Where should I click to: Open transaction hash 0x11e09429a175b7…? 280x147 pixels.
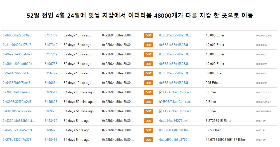click(x=18, y=45)
